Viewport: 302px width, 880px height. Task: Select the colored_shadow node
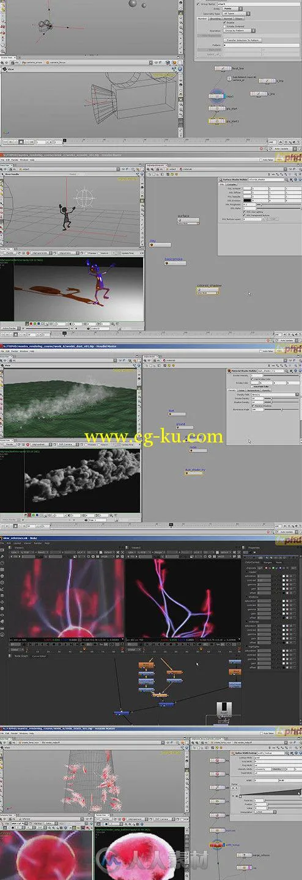pyautogui.click(x=208, y=291)
